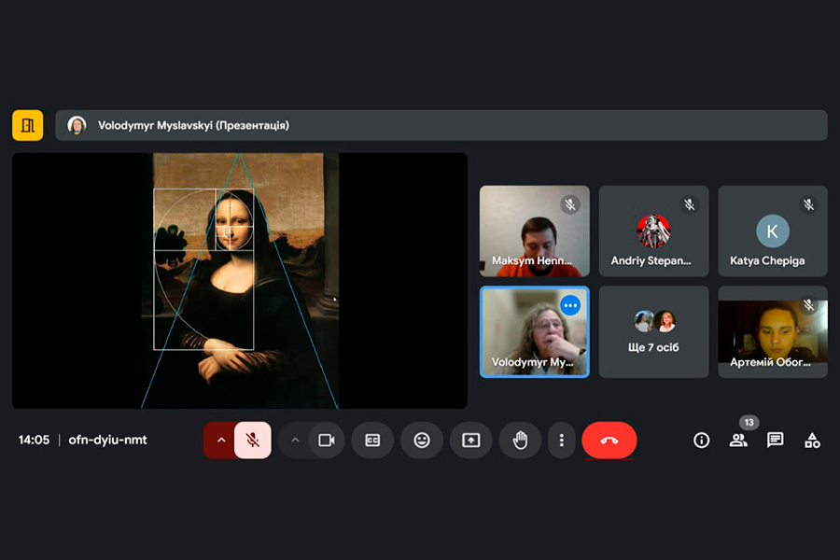The height and width of the screenshot is (560, 840).
Task: Select the Артемій Обог... participant tile
Action: (773, 331)
